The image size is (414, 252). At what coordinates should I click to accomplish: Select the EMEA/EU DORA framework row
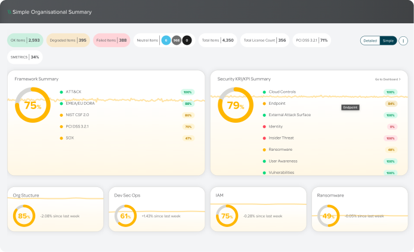coord(127,104)
